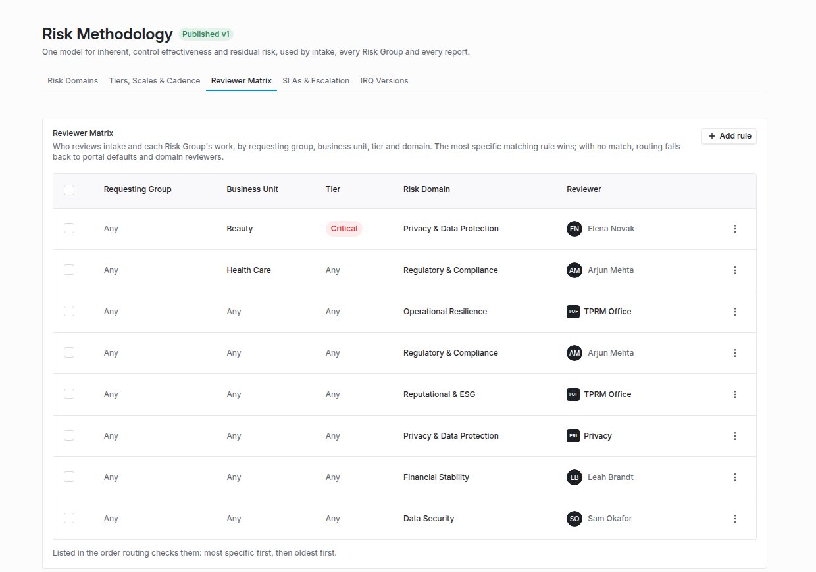Open Tiers, Scales & Cadence tab
The width and height of the screenshot is (816, 572).
[x=155, y=81]
